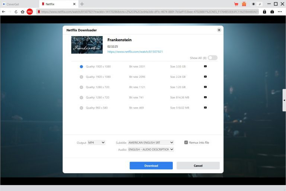The image size is (286, 191).
Task: Click the red REC record button
Action: coord(30,12)
